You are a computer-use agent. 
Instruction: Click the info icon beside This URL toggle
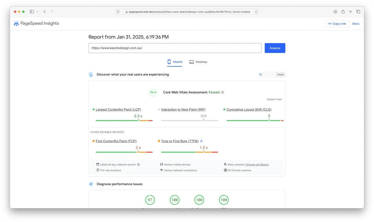[260, 75]
